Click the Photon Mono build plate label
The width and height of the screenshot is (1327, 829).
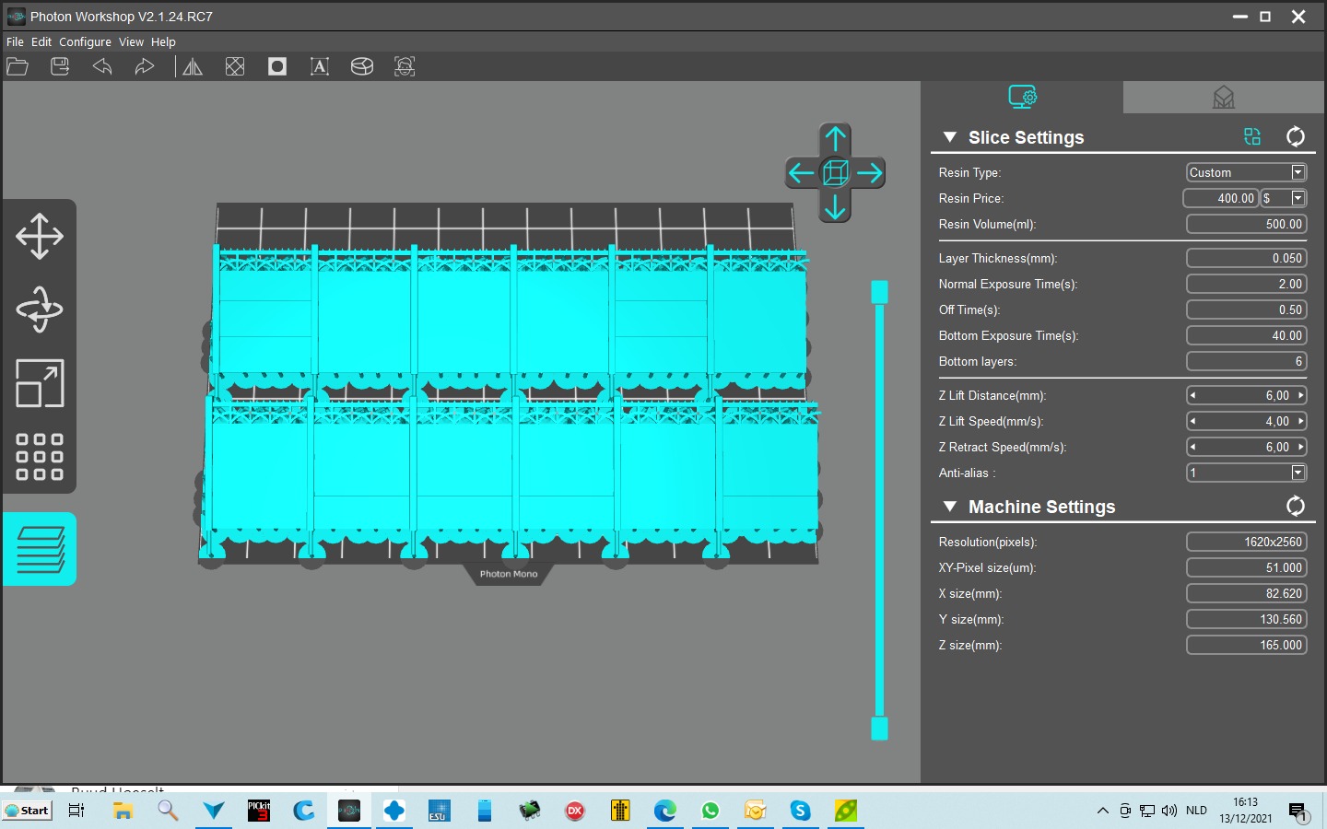tap(509, 574)
